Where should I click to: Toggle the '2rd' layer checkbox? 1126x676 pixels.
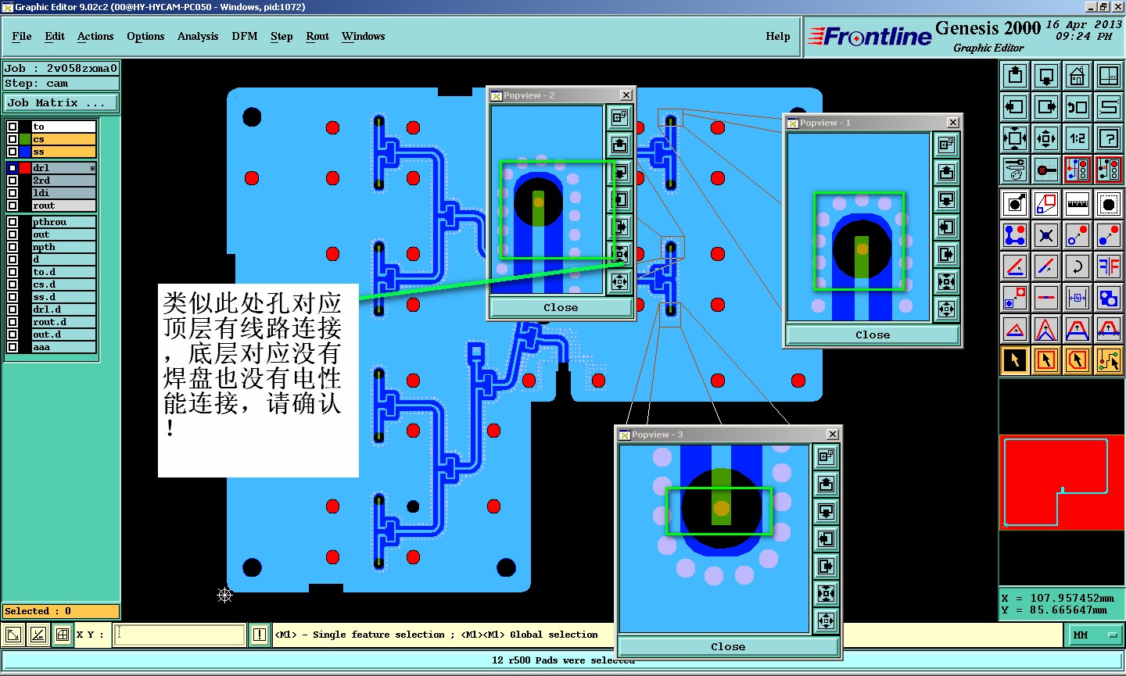[13, 181]
